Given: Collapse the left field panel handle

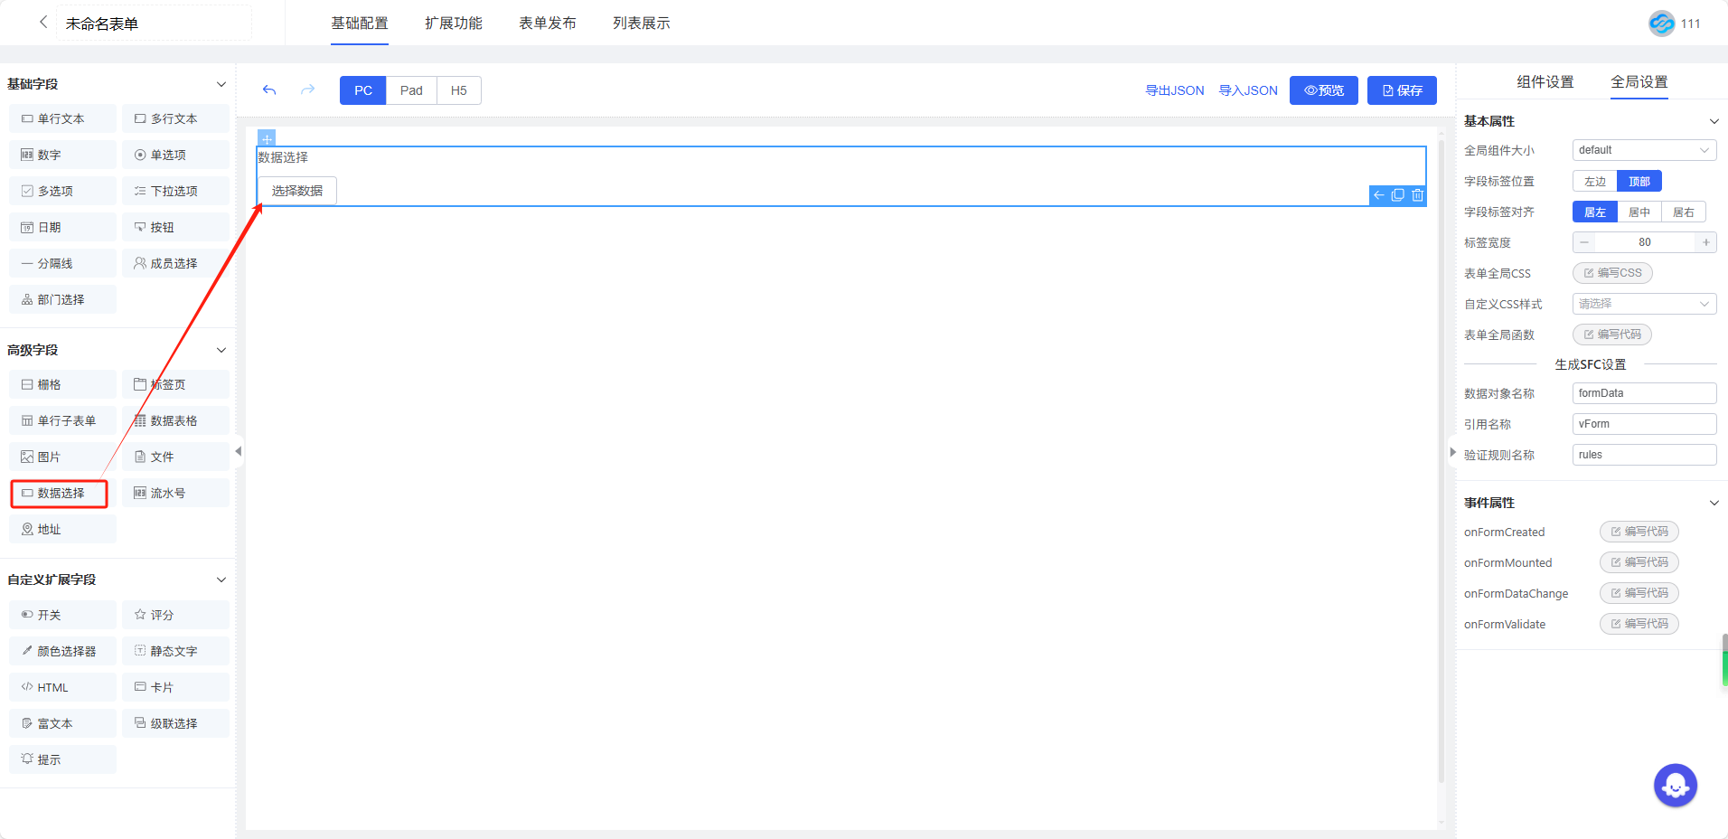Looking at the screenshot, I should point(239,451).
